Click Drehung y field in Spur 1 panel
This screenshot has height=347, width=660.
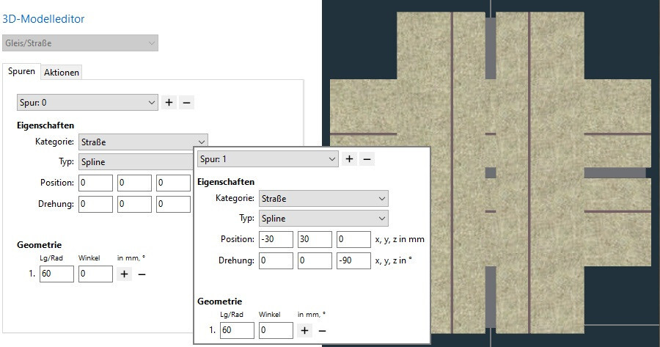(315, 260)
